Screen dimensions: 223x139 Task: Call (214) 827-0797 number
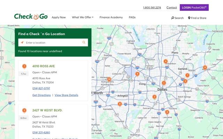(x=41, y=88)
